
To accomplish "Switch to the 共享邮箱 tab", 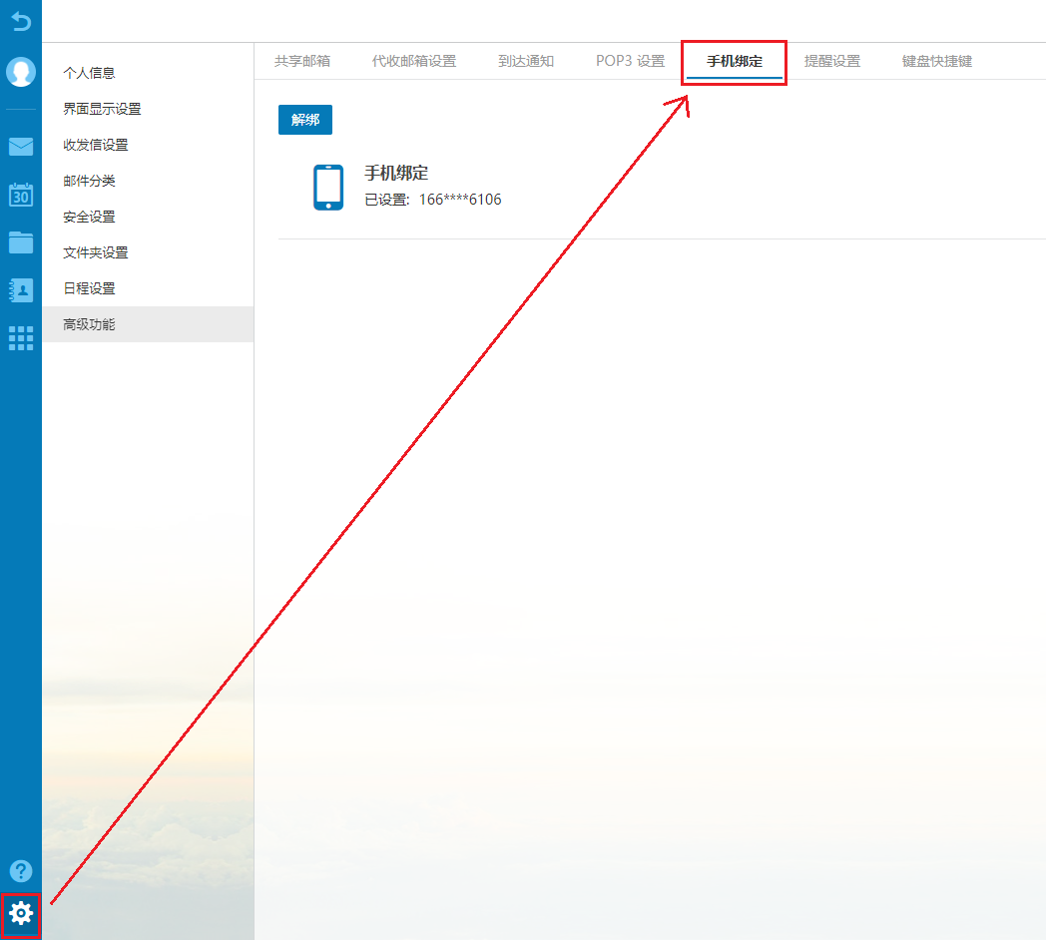I will pos(302,62).
